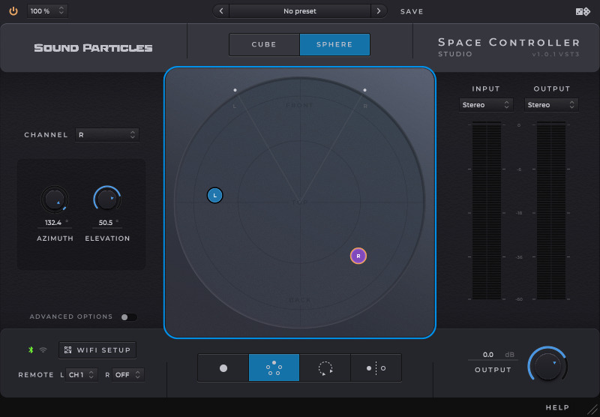Select multi-source group mode icon

point(274,368)
